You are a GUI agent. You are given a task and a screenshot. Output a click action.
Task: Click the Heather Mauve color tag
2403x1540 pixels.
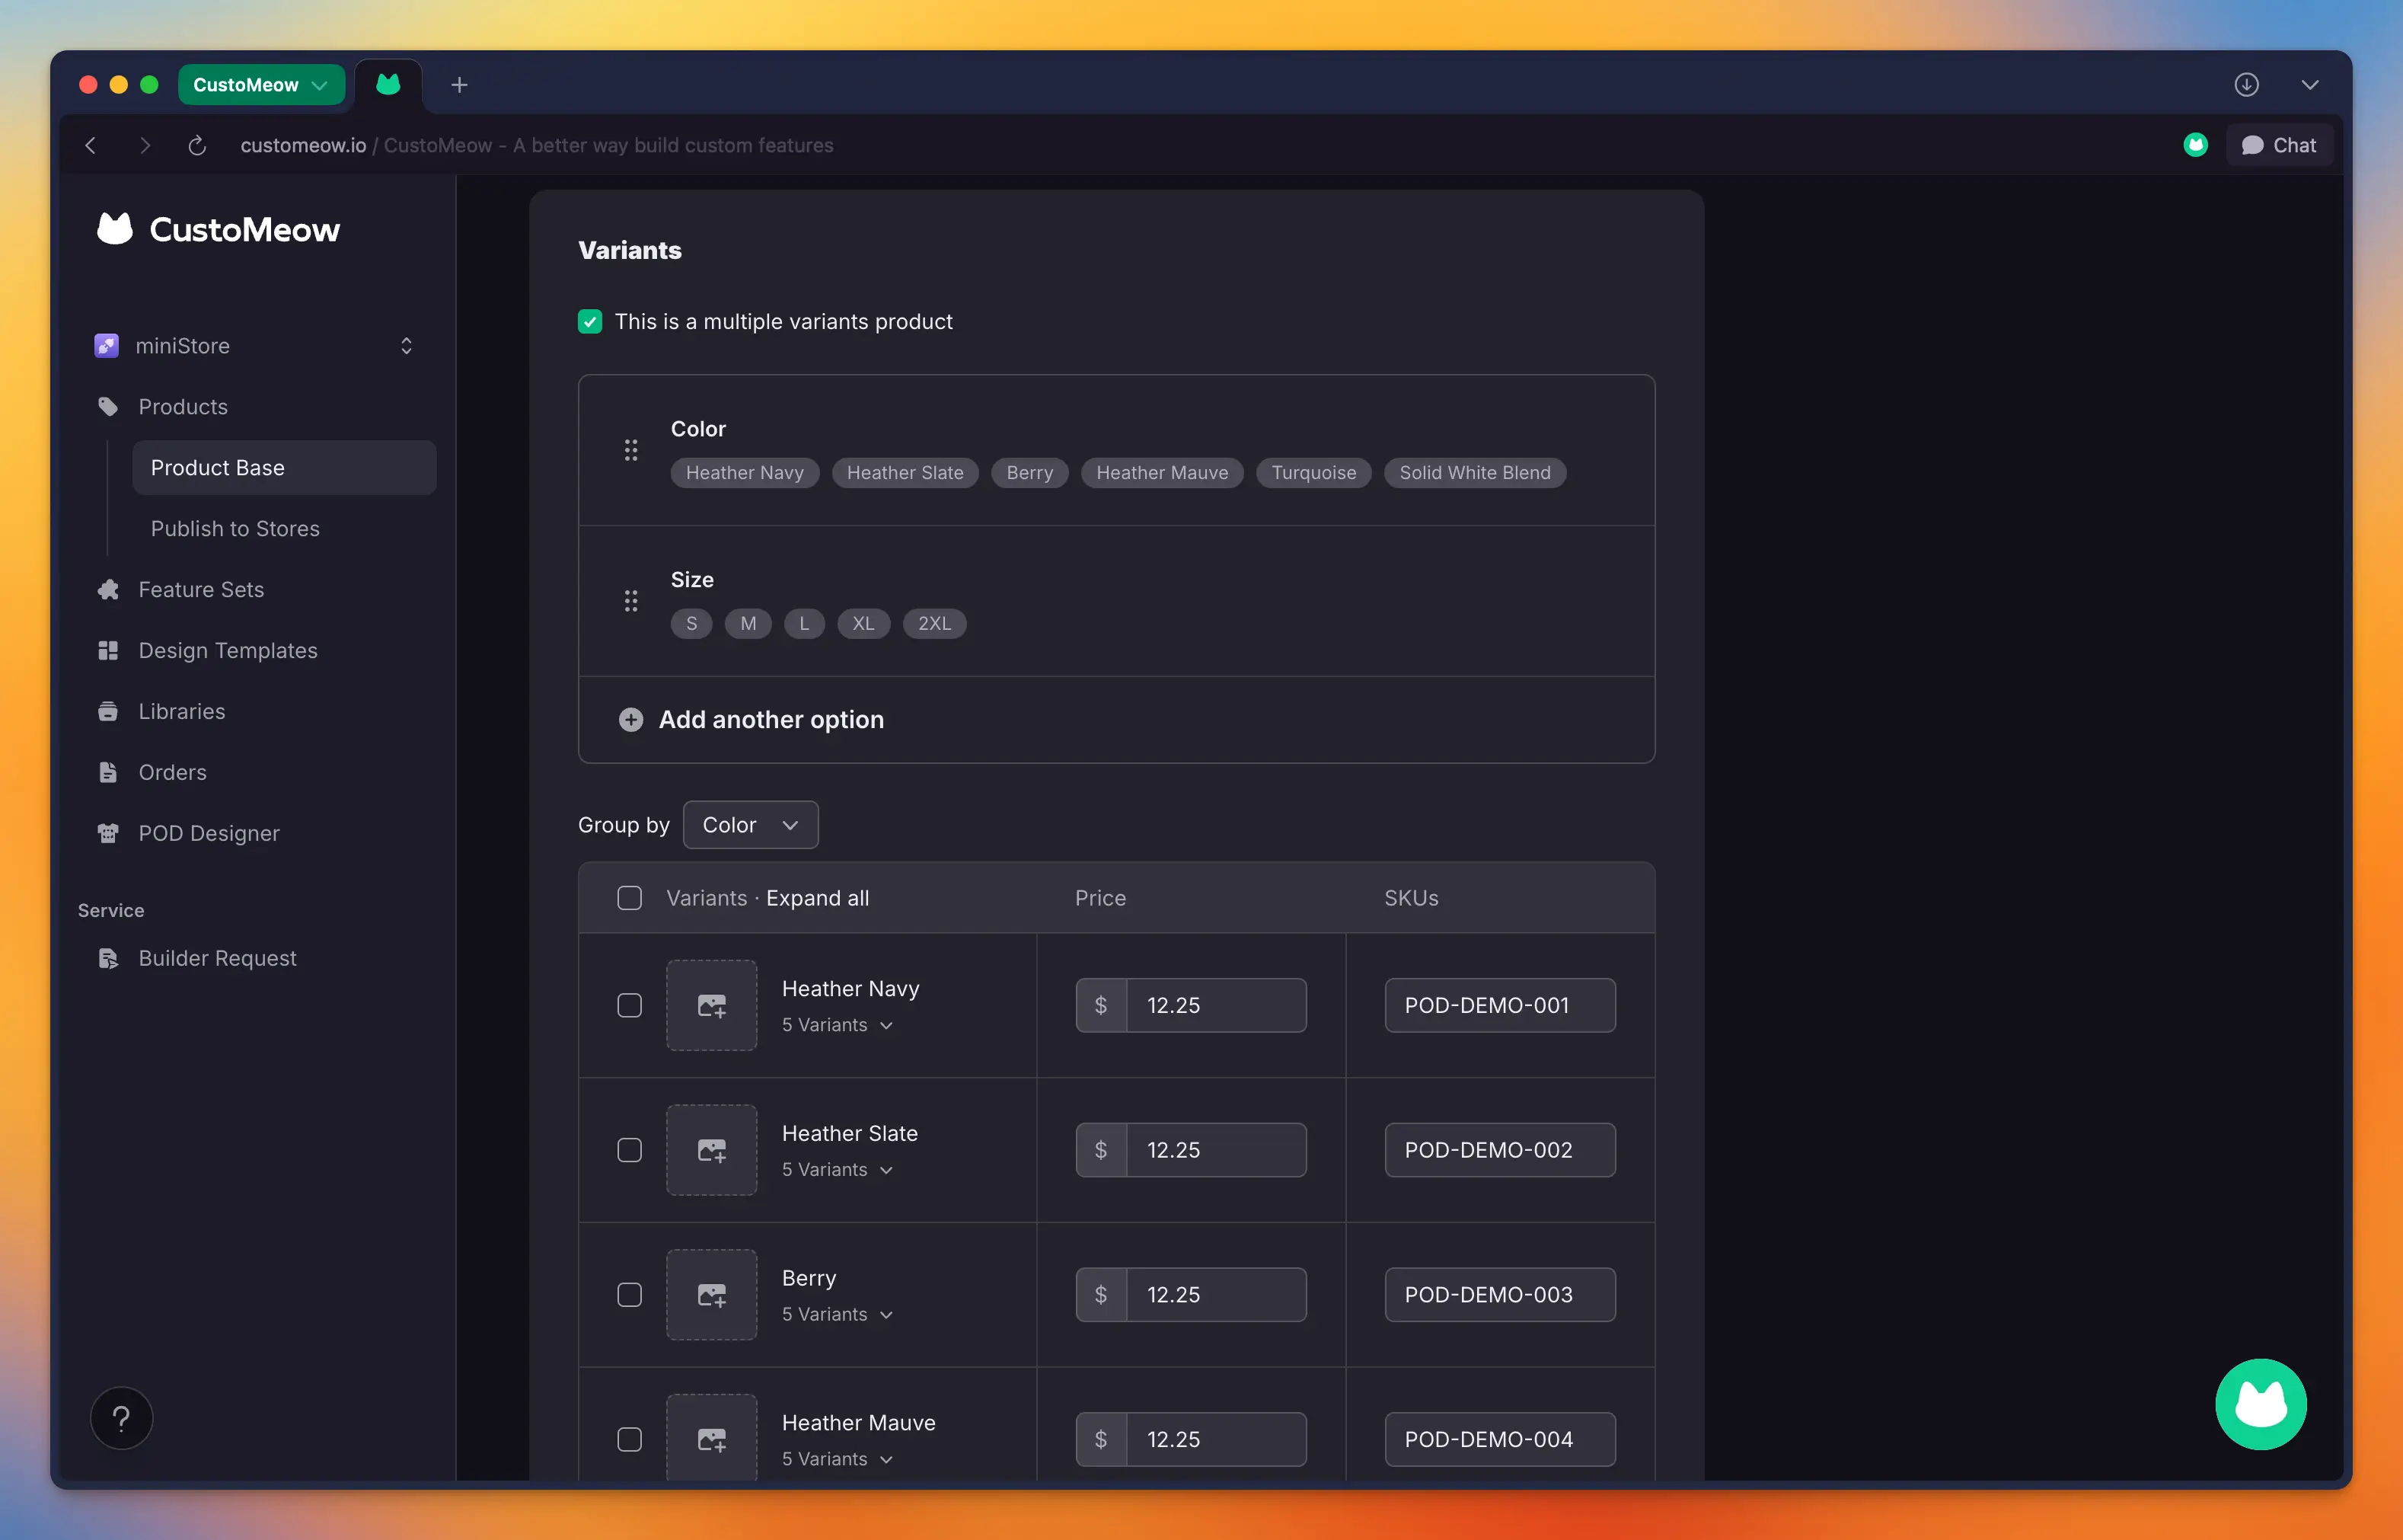pyautogui.click(x=1161, y=473)
